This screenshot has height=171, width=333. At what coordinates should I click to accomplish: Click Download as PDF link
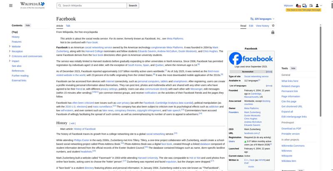(x=291, y=129)
